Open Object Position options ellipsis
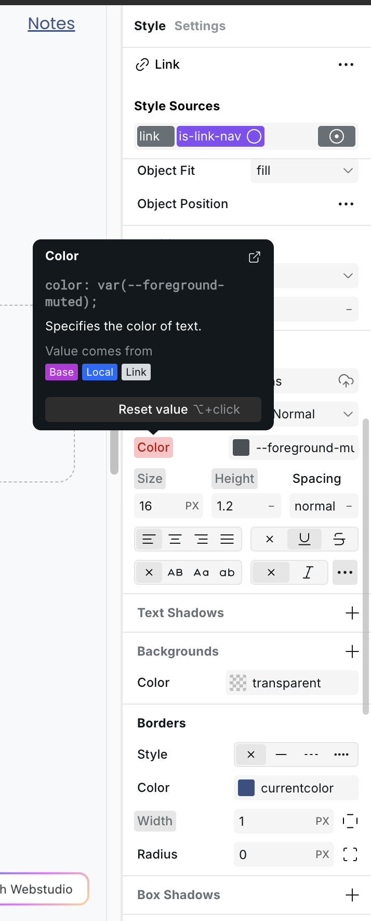 tap(346, 204)
